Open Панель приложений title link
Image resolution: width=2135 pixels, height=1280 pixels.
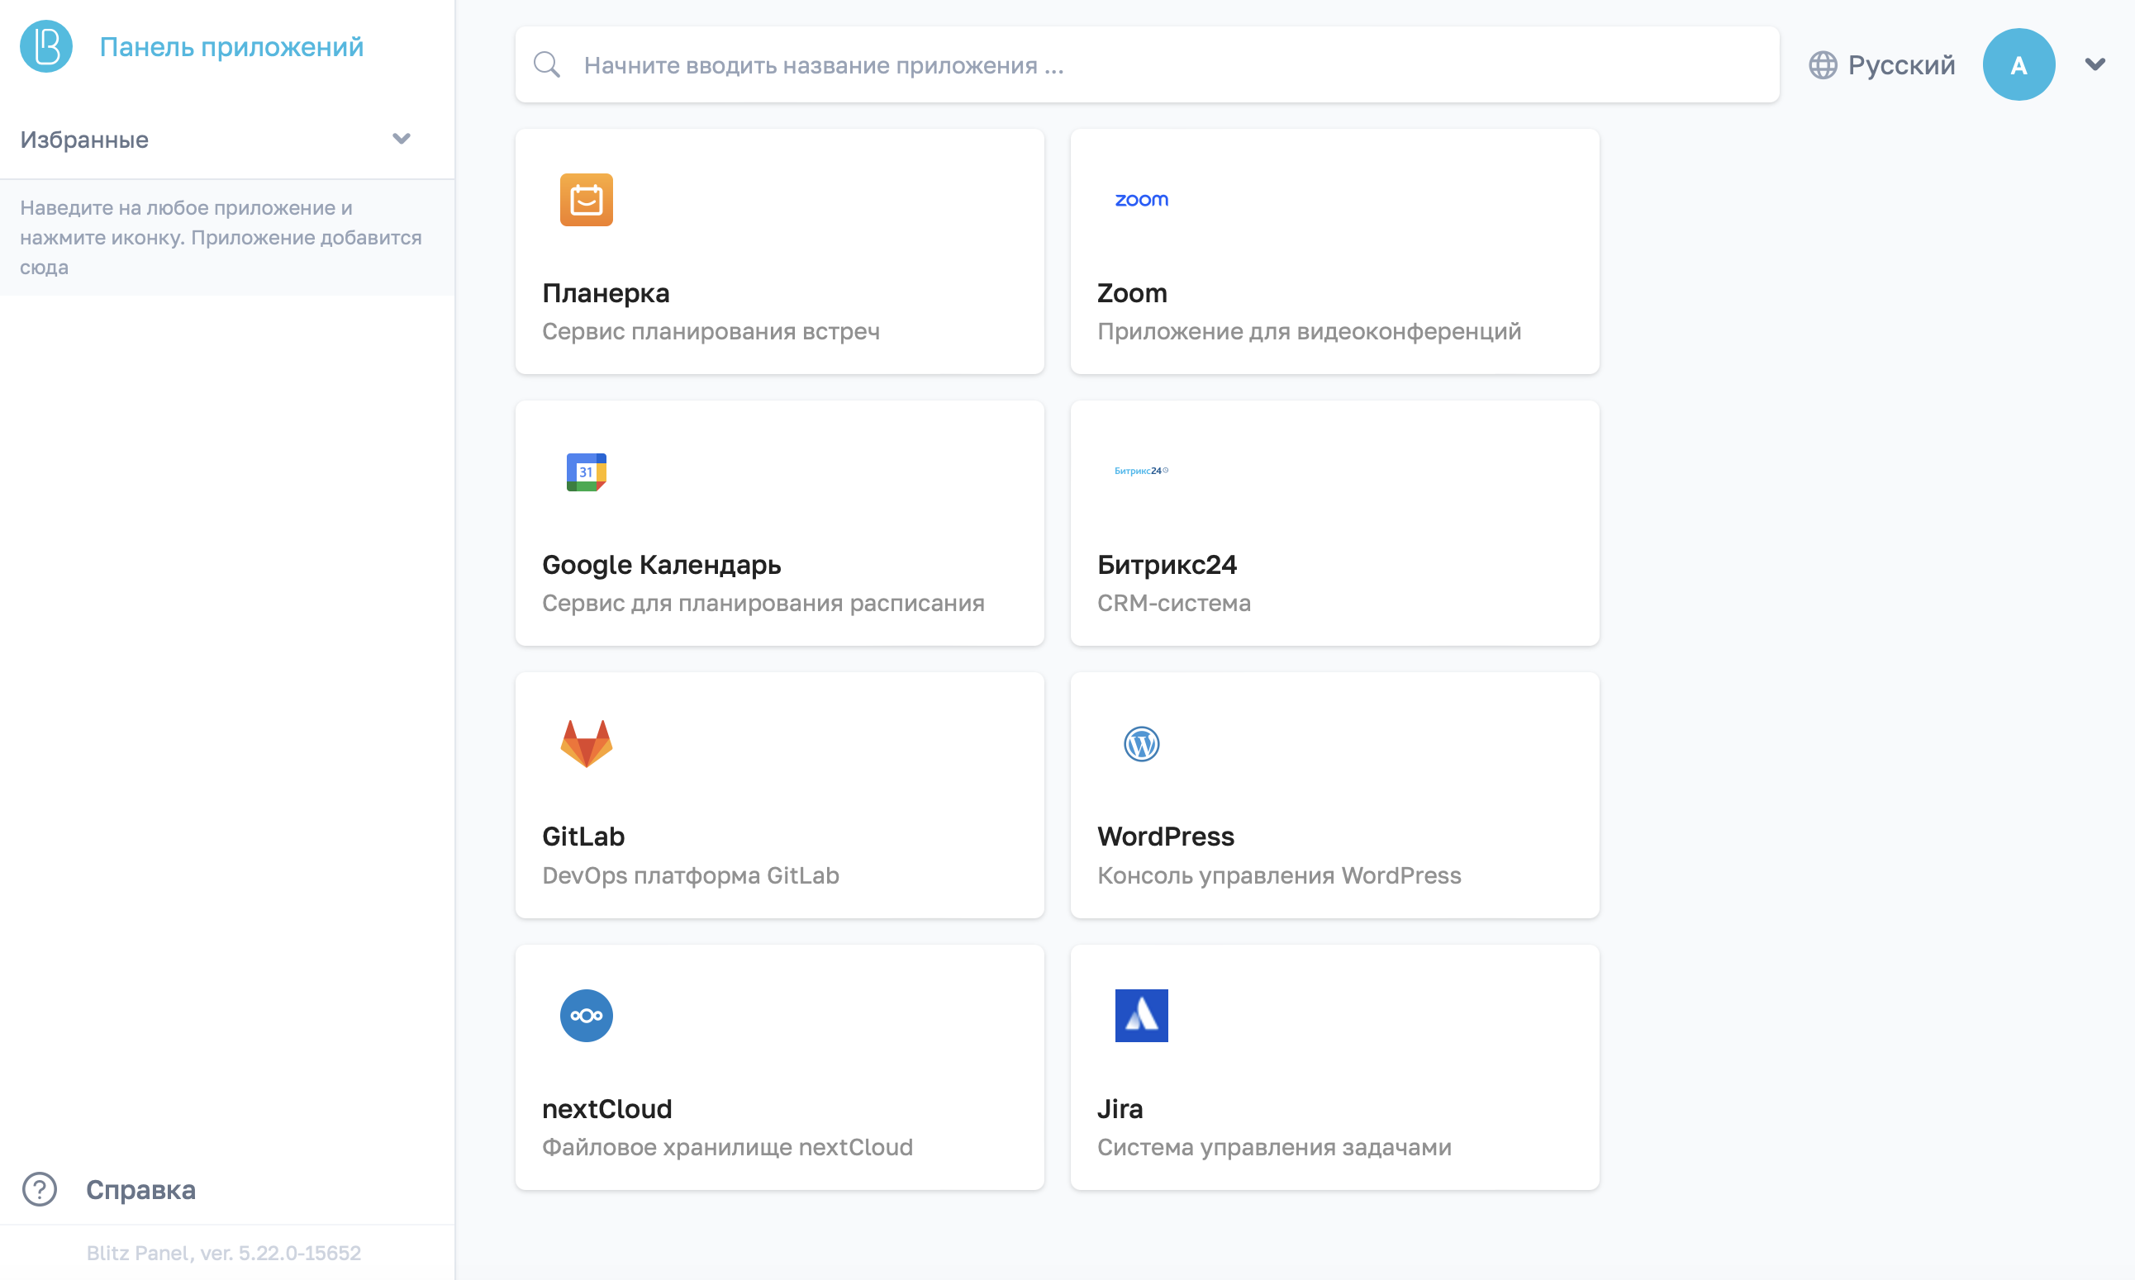pyautogui.click(x=231, y=46)
